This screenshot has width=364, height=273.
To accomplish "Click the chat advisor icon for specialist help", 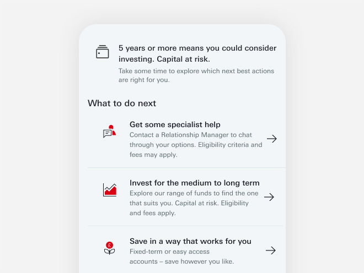I will coord(109,132).
